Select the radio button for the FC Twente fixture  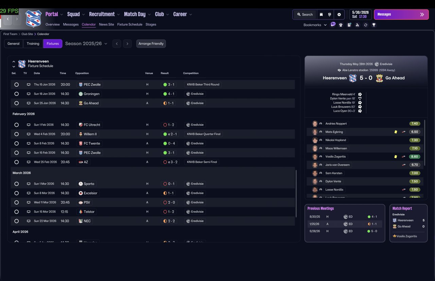[16, 143]
